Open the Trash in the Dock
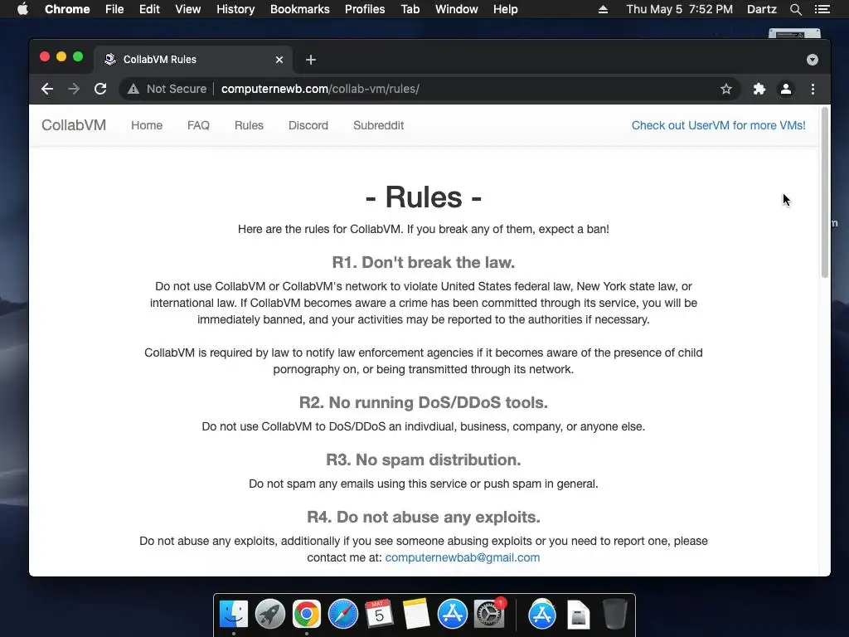Image resolution: width=849 pixels, height=637 pixels. (x=614, y=615)
